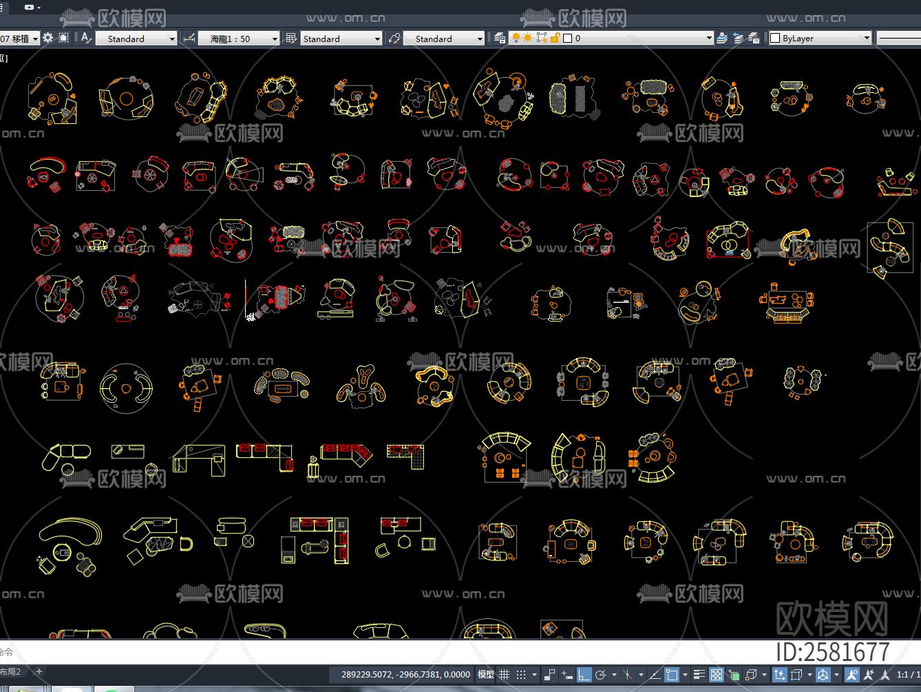
Task: Toggle object snap tracking icon
Action: tap(655, 675)
